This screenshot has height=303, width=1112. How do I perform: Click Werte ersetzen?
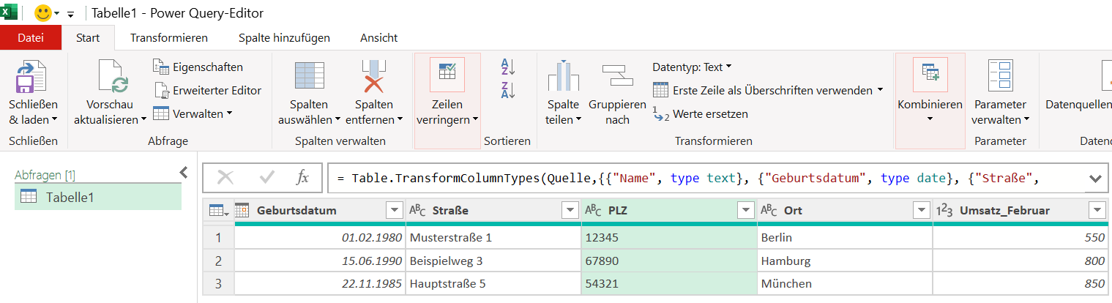(x=700, y=114)
